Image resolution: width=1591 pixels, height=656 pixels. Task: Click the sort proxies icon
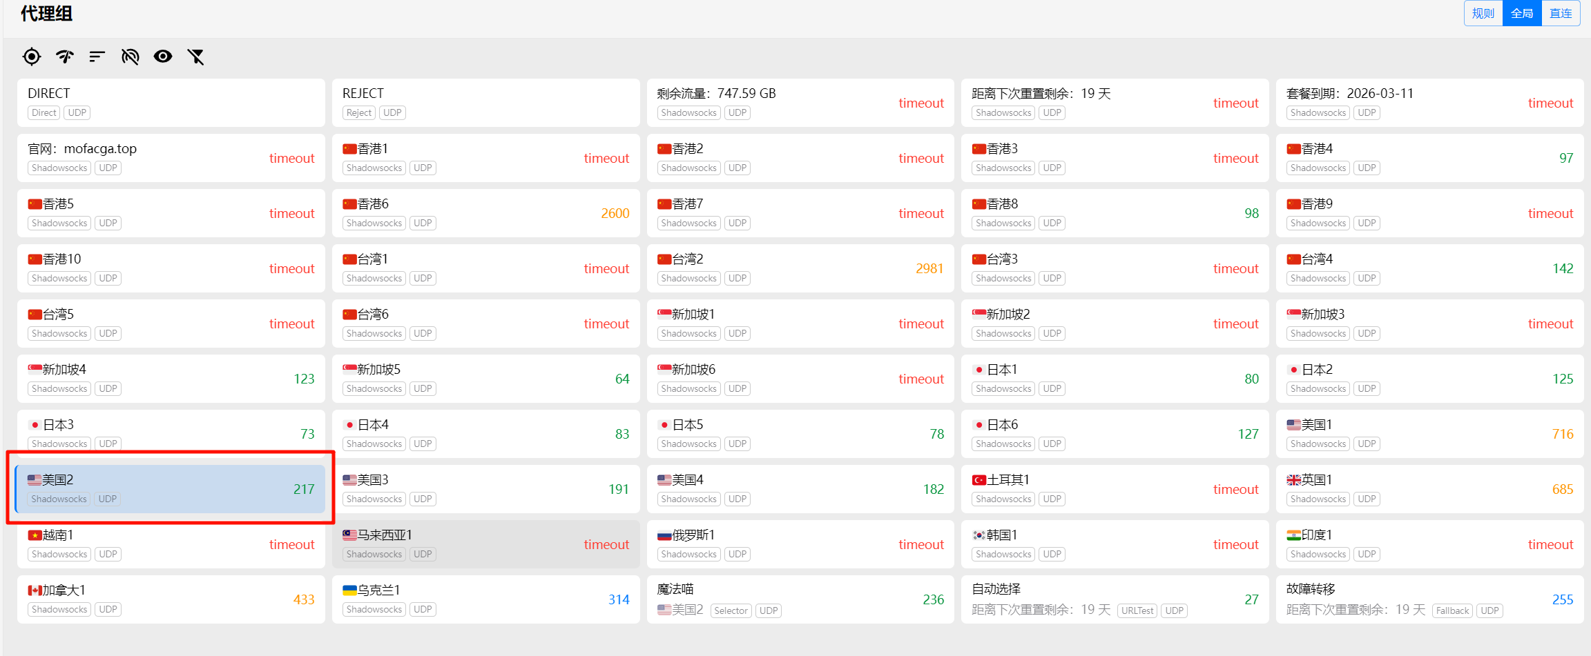(x=97, y=57)
